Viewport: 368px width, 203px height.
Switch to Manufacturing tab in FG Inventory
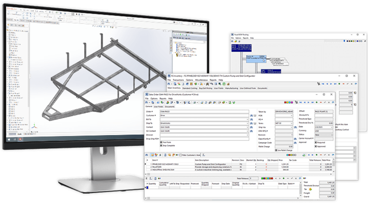pyautogui.click(x=232, y=89)
